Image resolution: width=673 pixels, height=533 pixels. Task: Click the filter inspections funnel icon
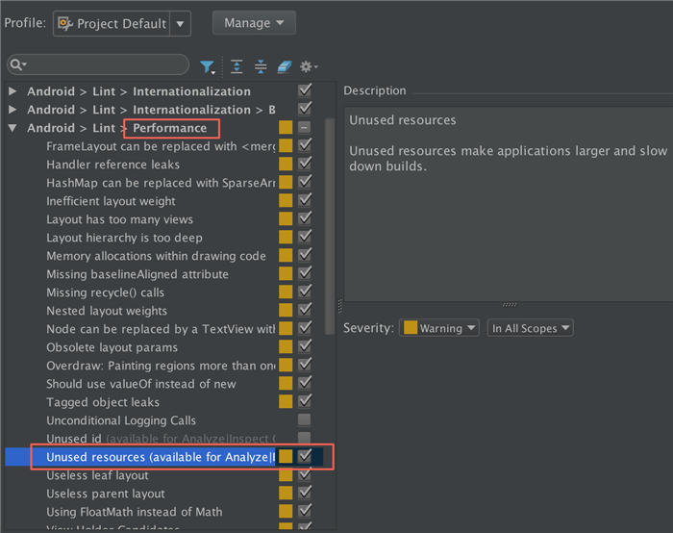pos(207,66)
